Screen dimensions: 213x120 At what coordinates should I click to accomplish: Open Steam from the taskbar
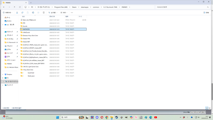117,117
